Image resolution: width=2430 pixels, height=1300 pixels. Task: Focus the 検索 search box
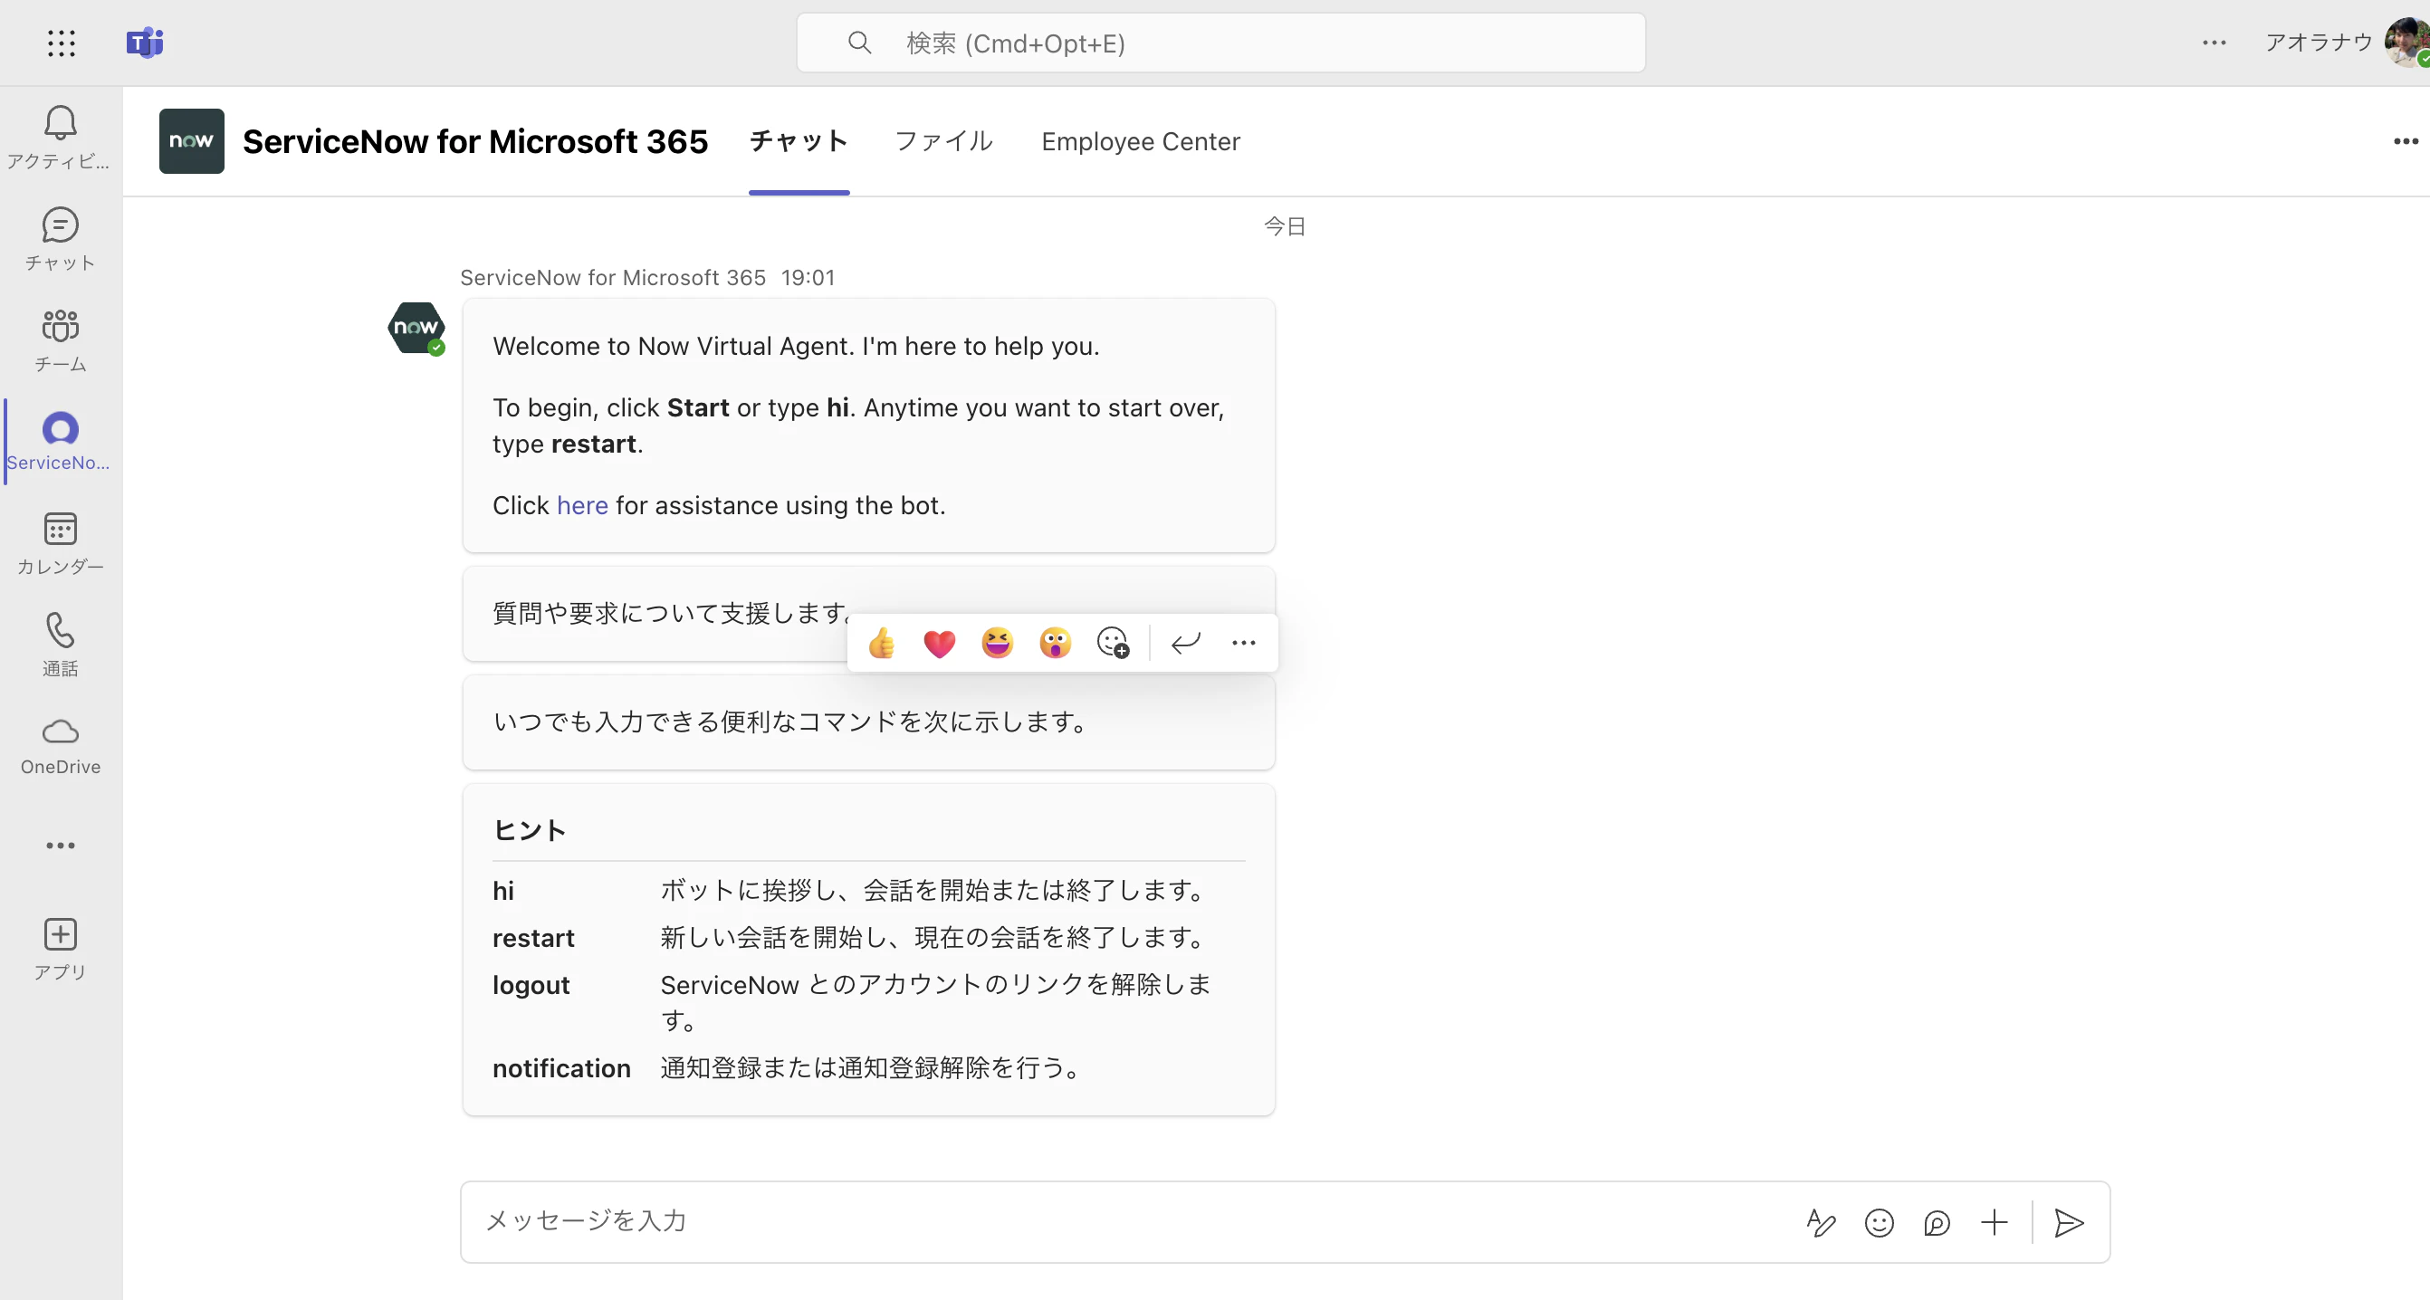(1220, 43)
